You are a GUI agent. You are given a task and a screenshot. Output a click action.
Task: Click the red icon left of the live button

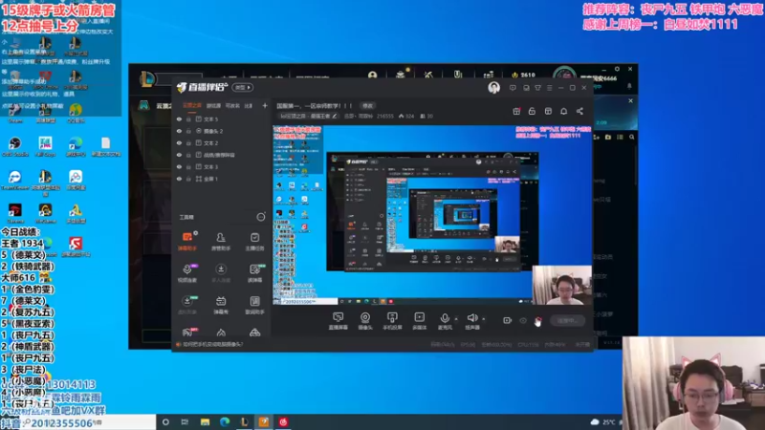pyautogui.click(x=537, y=321)
